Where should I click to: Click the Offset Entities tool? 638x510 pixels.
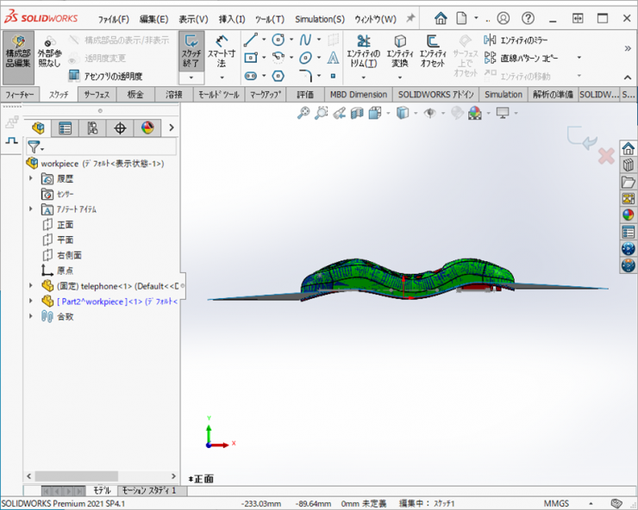(432, 52)
